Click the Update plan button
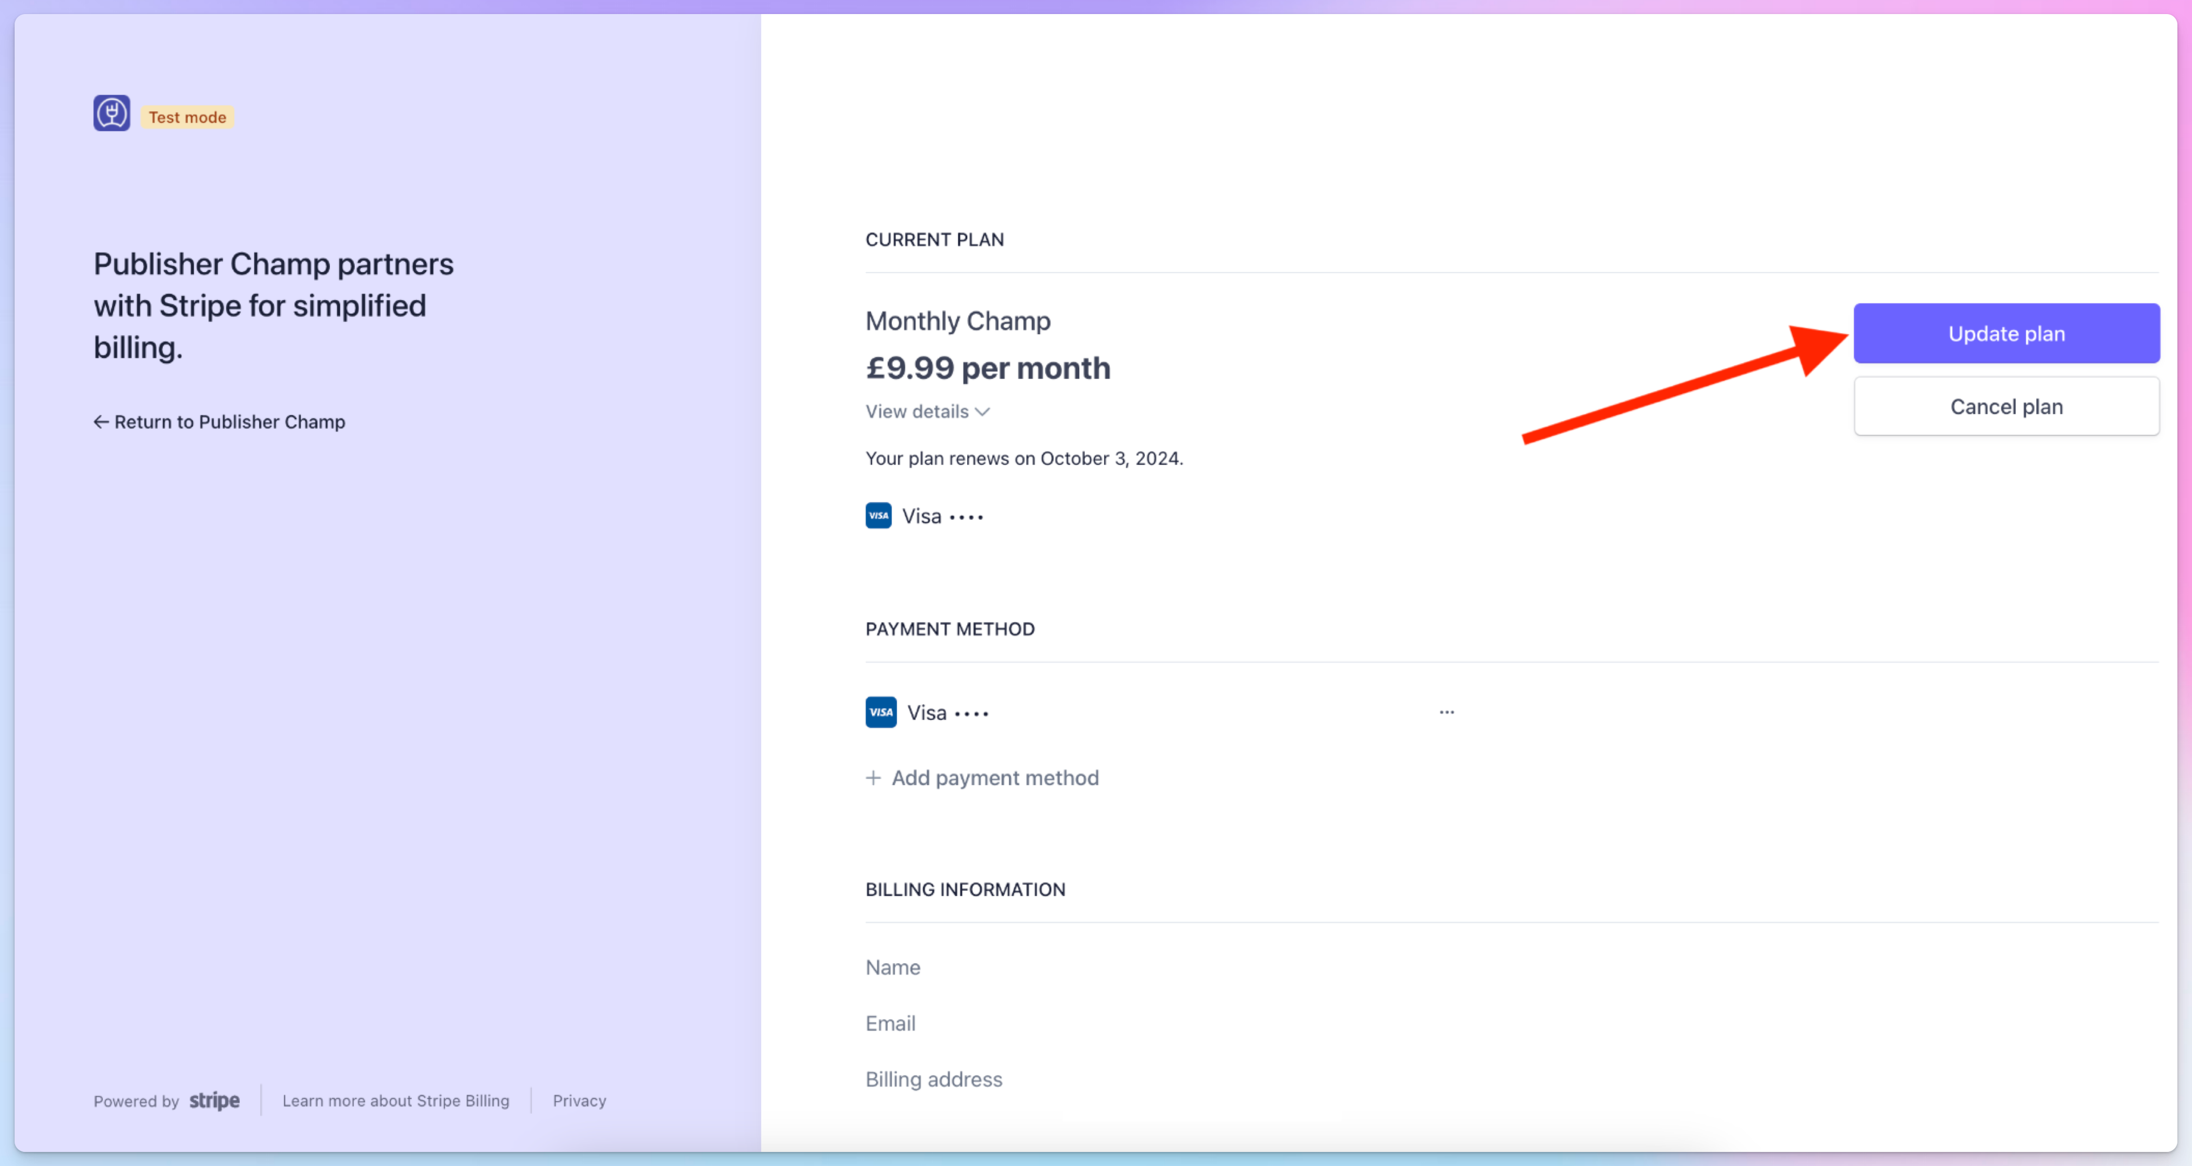2192x1166 pixels. click(x=2006, y=333)
